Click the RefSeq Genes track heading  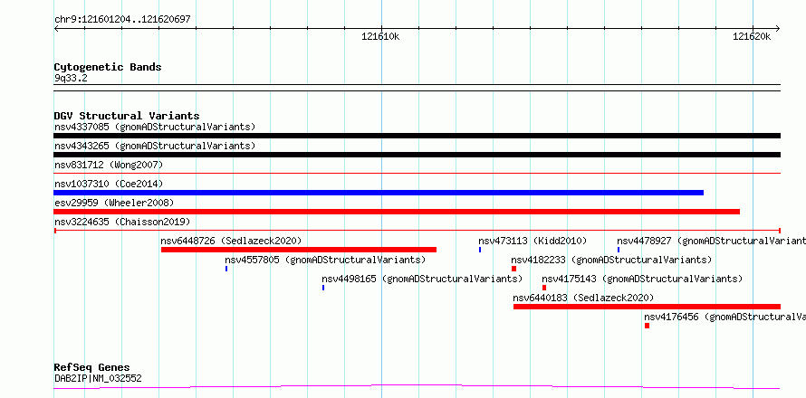click(92, 367)
